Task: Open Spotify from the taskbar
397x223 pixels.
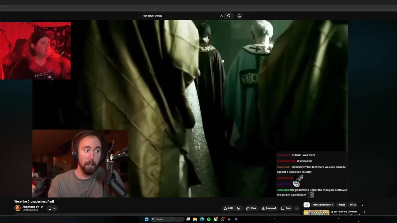Action: click(209, 219)
